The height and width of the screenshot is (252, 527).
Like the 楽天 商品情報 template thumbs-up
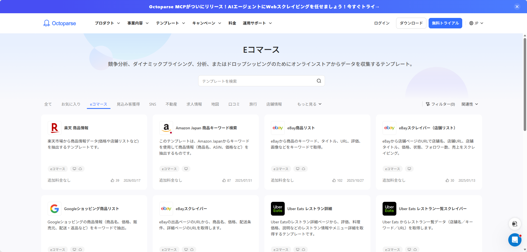[x=112, y=180]
